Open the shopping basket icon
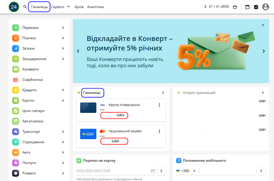The height and width of the screenshot is (181, 274). click(235, 7)
